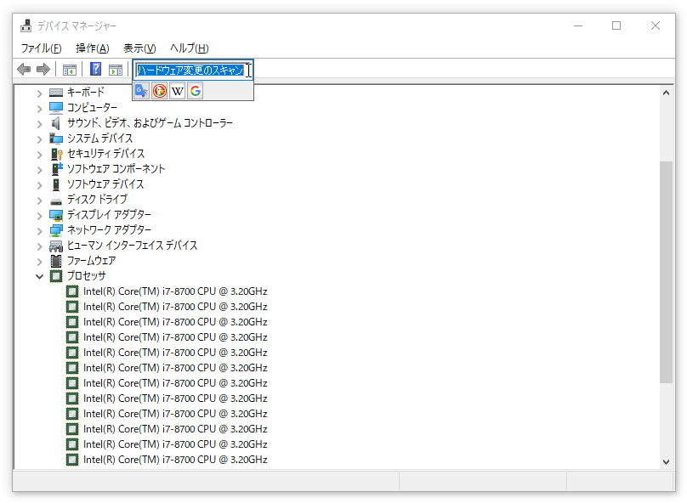Select the システム デバイス folder icon
The width and height of the screenshot is (687, 503).
(56, 138)
